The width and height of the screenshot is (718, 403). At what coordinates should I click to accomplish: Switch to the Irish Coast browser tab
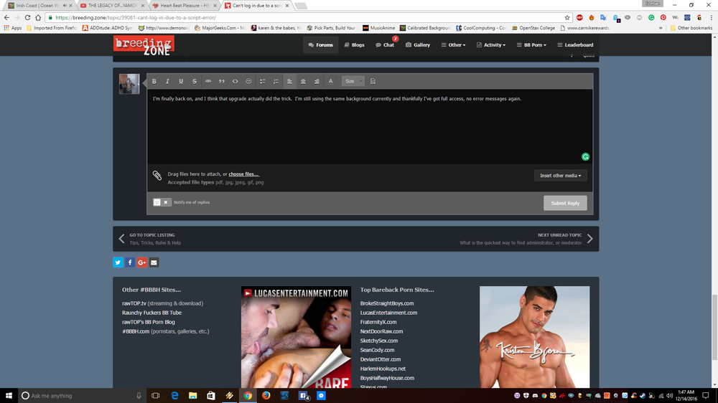(x=40, y=6)
